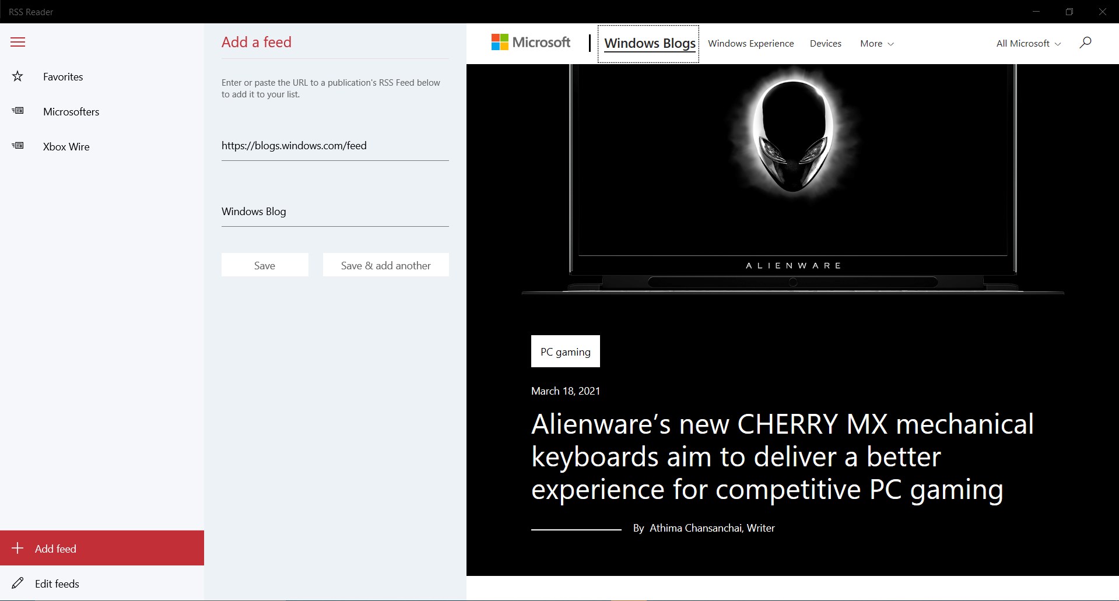The image size is (1119, 601).
Task: Open Edit feeds in the sidebar
Action: click(102, 584)
